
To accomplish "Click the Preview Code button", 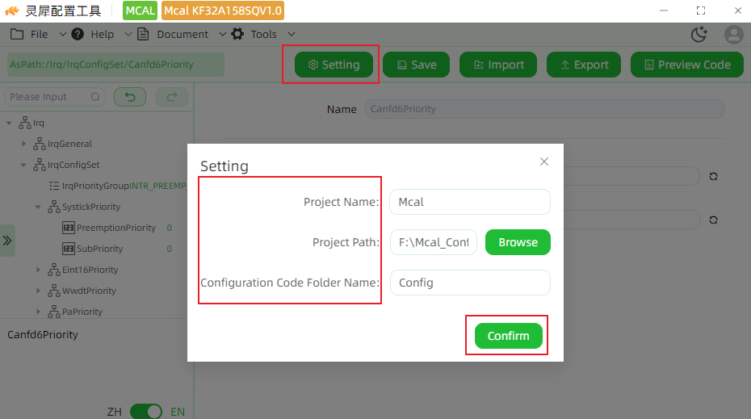I will click(687, 65).
